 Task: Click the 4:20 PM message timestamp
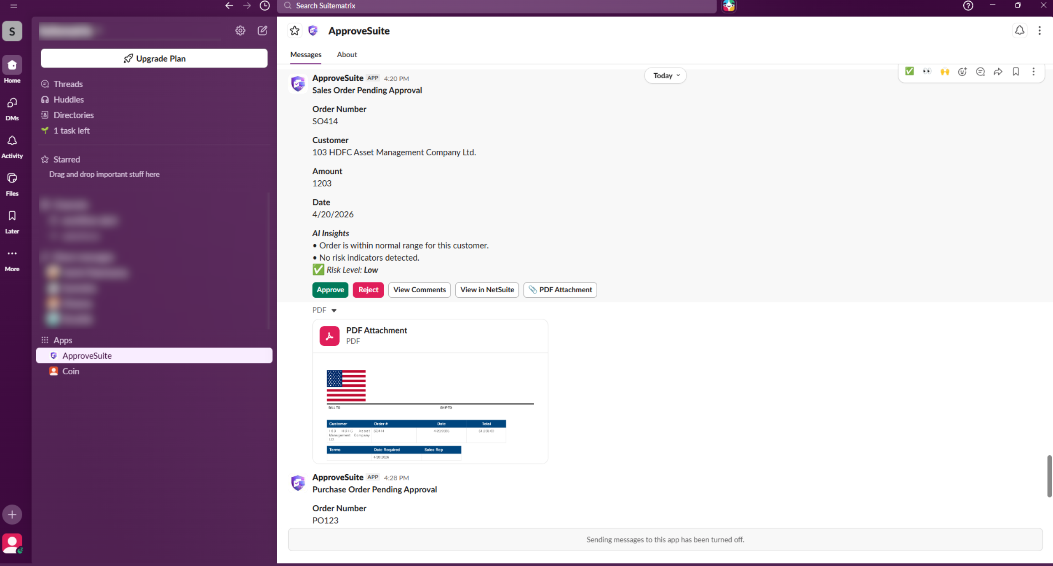point(396,79)
